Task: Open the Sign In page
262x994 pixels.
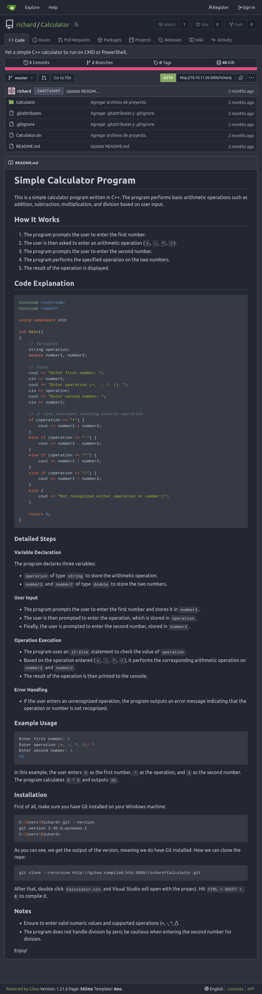Action: (247, 7)
